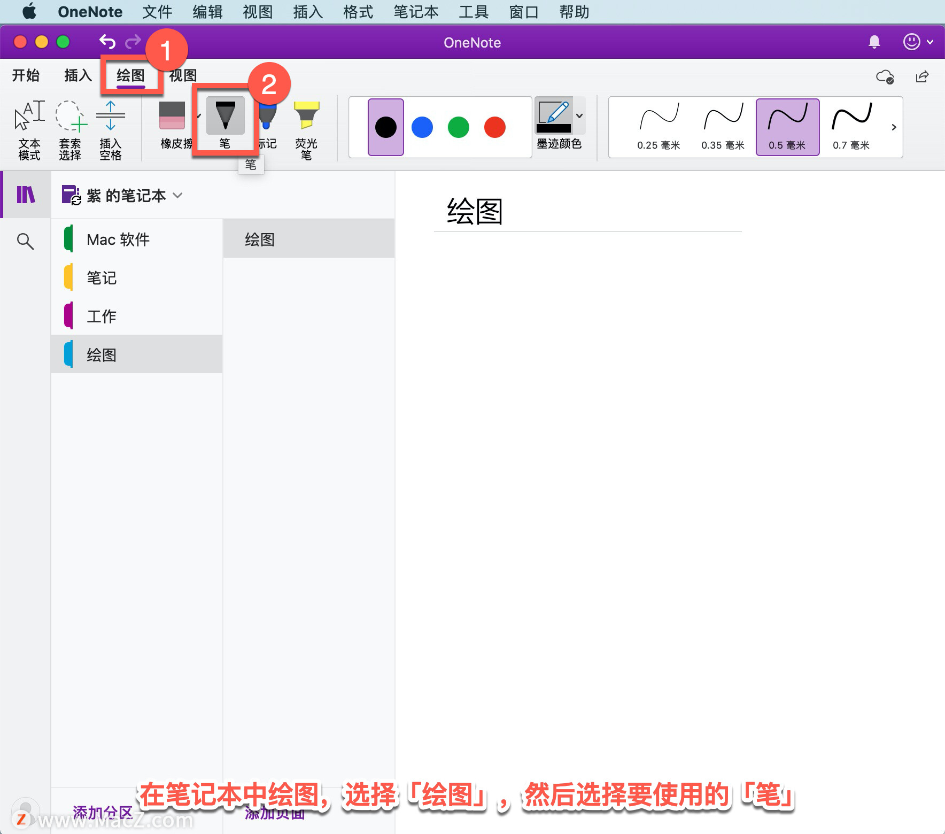945x834 pixels.
Task: Click the Insert Space (插入空格) tool
Action: click(x=111, y=130)
